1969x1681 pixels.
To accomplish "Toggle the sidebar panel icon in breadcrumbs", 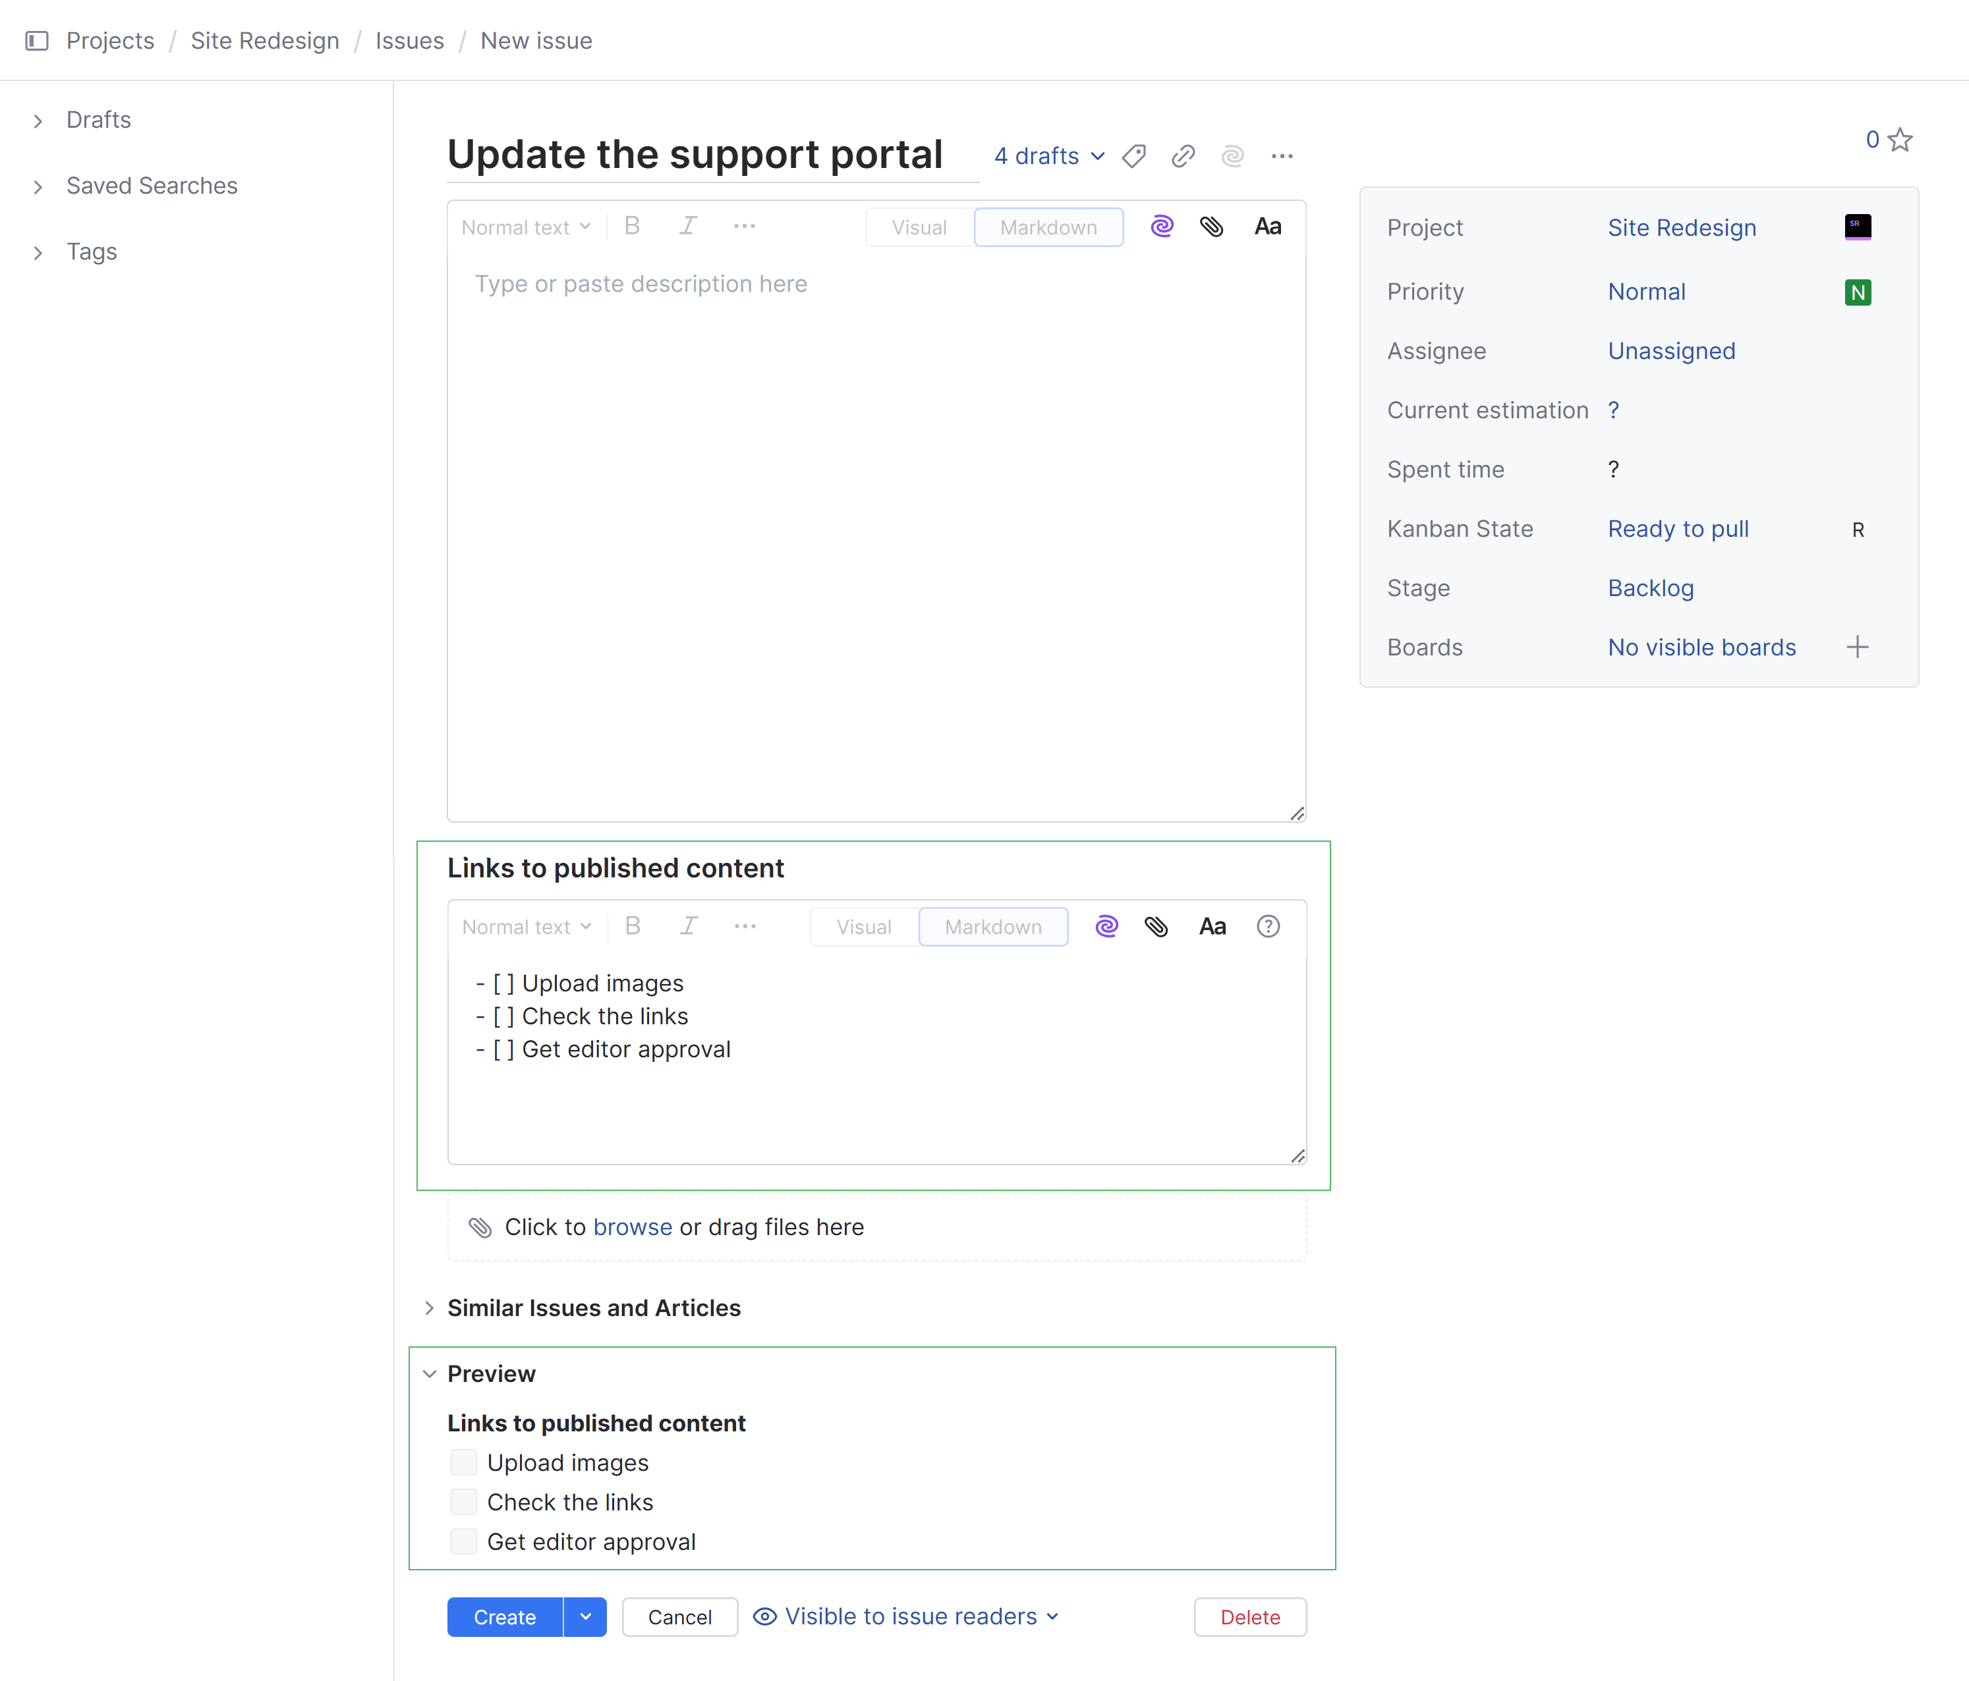I will pos(37,41).
